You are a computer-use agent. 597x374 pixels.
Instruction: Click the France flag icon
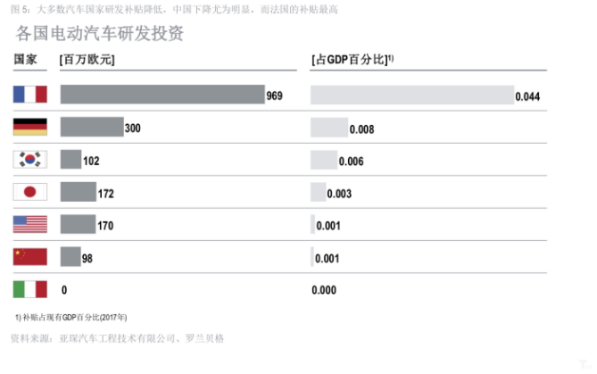tap(30, 94)
